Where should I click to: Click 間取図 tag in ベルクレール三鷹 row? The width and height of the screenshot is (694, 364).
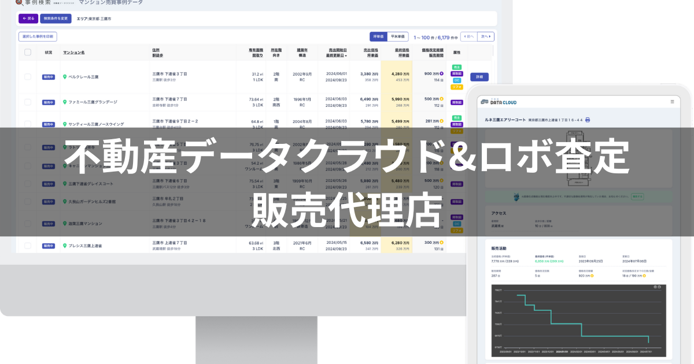point(457,74)
